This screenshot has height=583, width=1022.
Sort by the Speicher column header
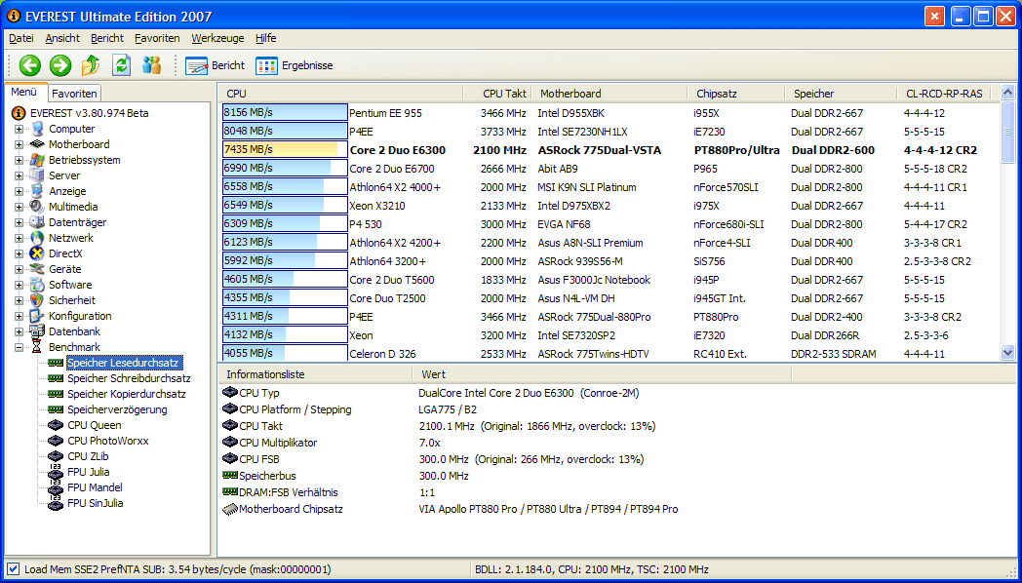tap(841, 94)
